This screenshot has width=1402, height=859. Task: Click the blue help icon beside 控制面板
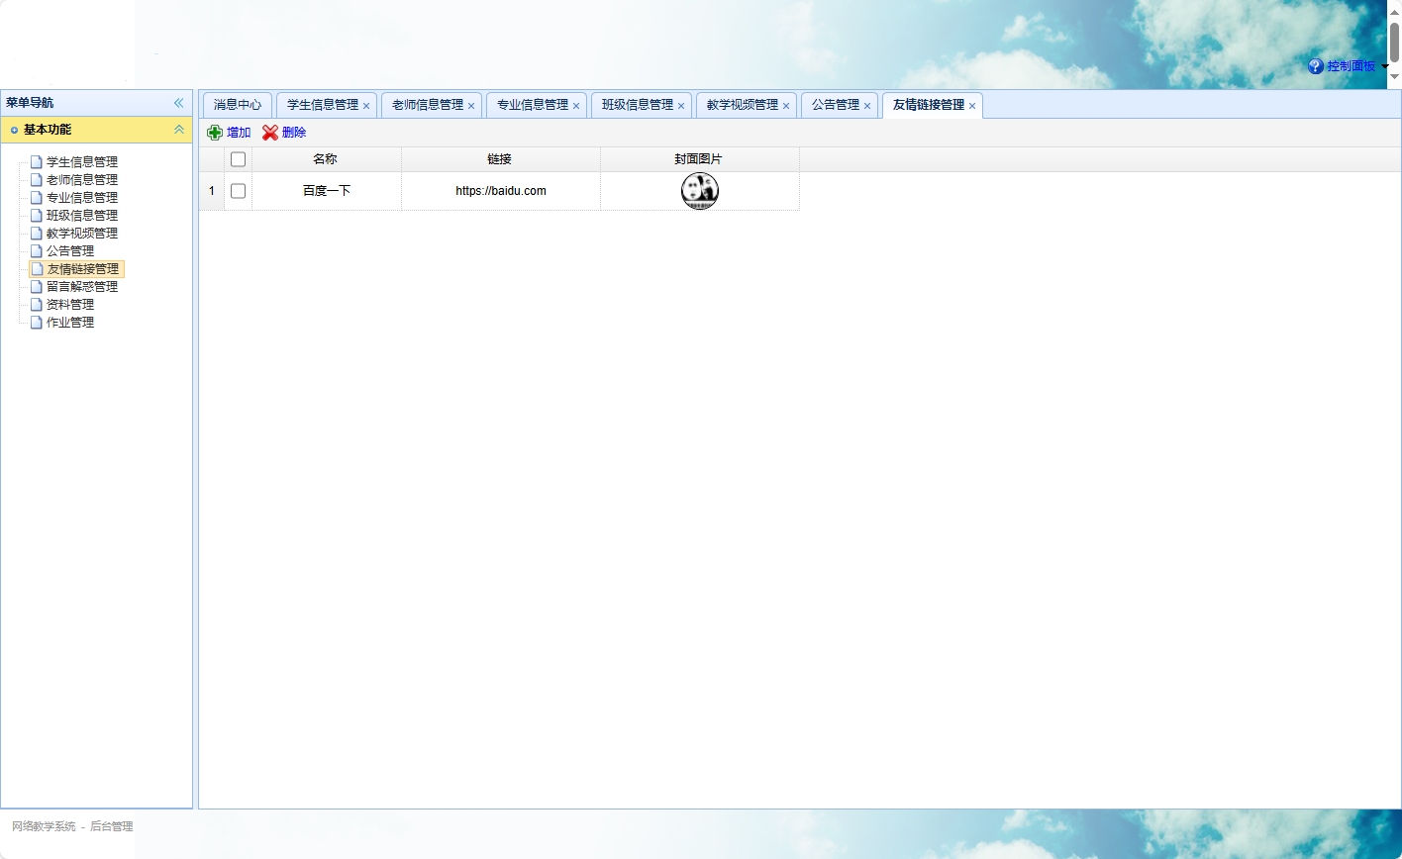point(1316,66)
